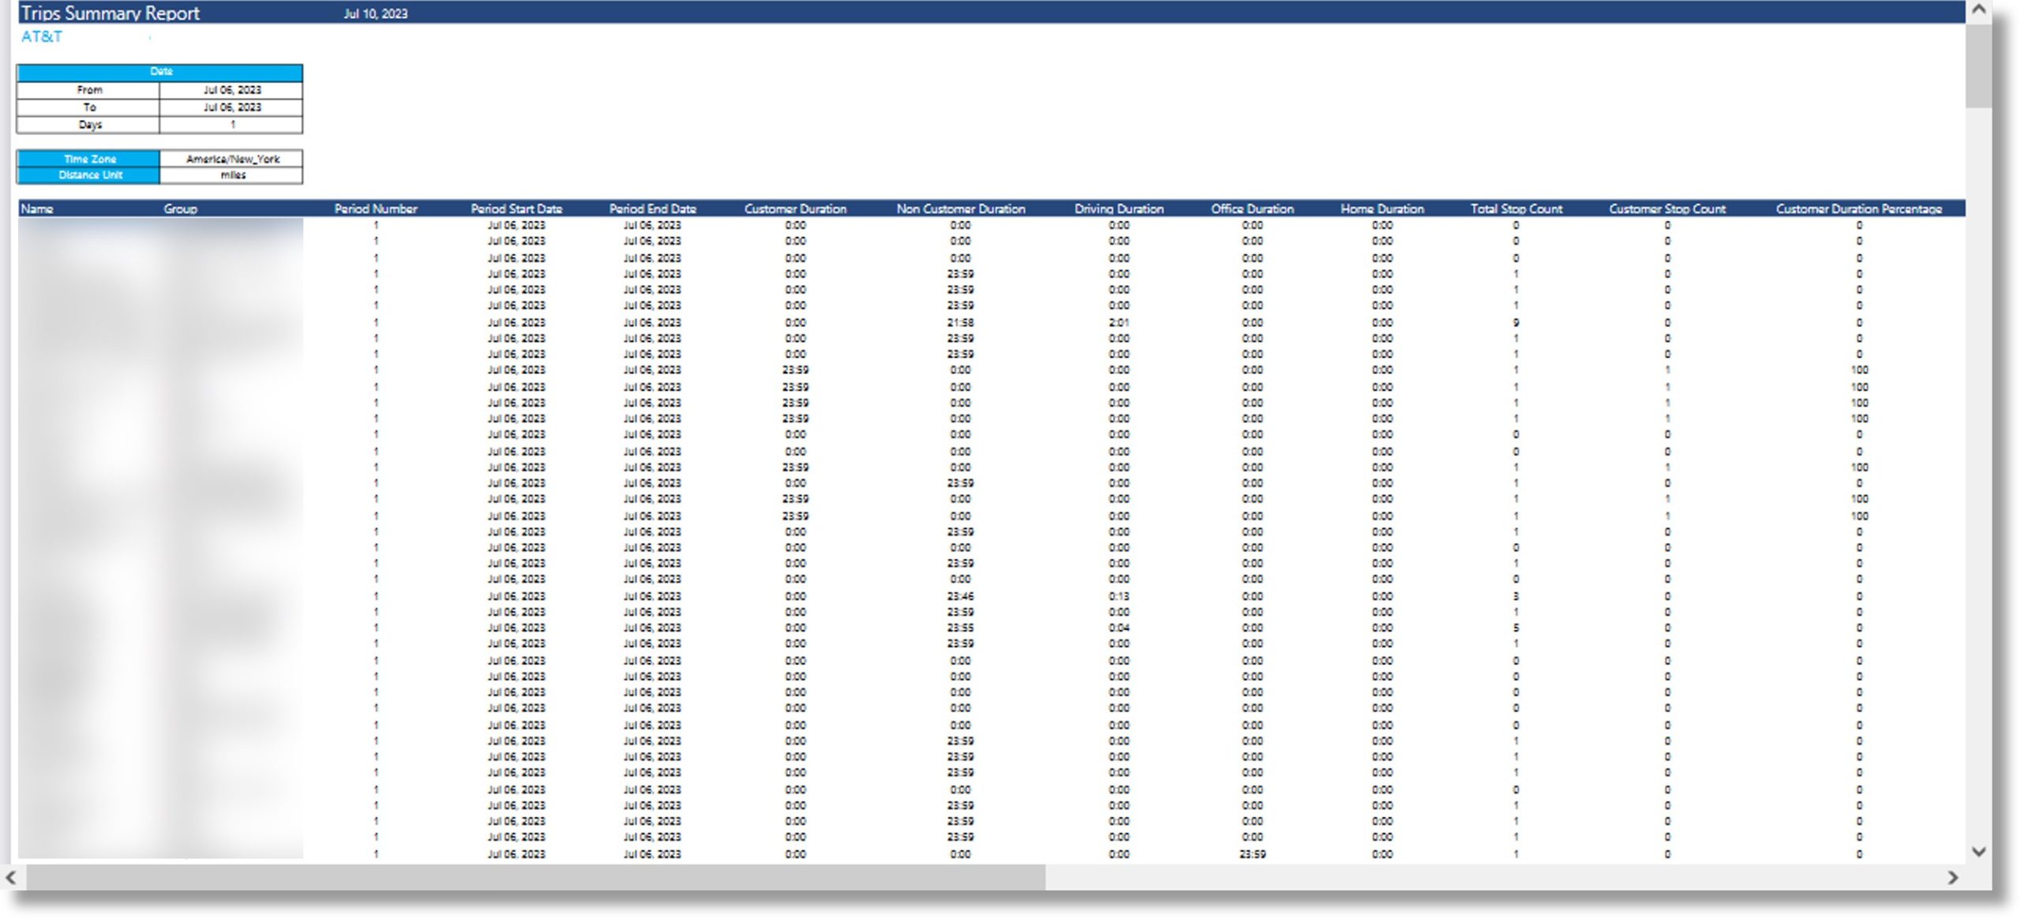2021x919 pixels.
Task: Click the vertical scrollbar down arrow
Action: pos(1978,851)
